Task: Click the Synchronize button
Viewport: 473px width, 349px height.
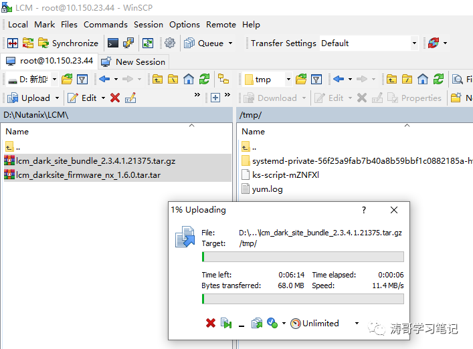Action: coord(68,43)
